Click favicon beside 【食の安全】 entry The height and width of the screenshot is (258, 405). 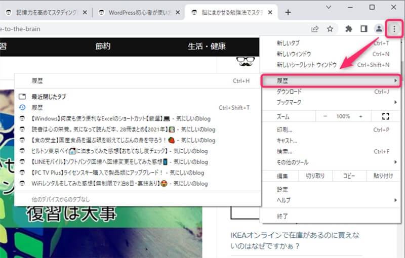coord(22,140)
